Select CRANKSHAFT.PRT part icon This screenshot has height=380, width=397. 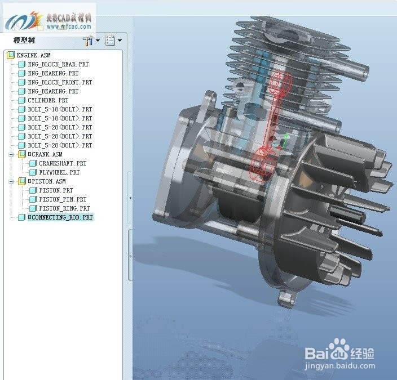33,163
